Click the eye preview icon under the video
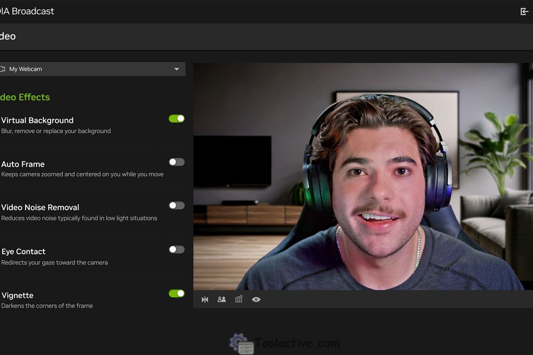 256,299
